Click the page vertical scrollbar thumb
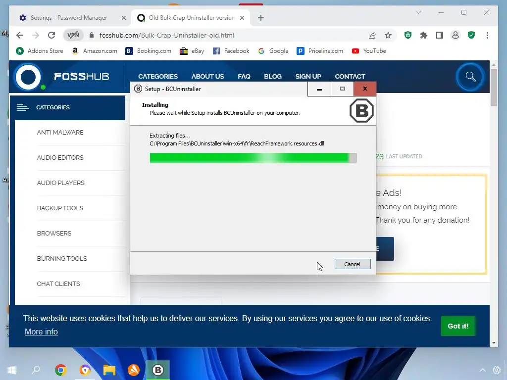 [494, 87]
